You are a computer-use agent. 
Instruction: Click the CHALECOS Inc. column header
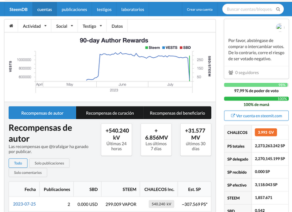159,189
